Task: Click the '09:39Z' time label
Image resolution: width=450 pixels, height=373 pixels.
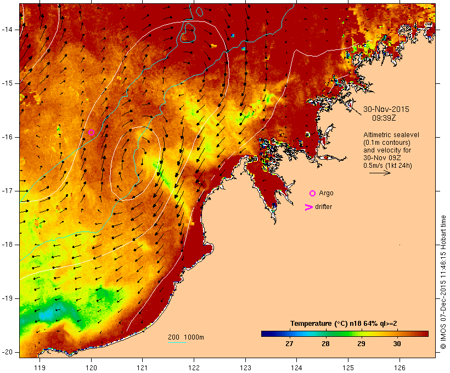Action: (x=384, y=118)
